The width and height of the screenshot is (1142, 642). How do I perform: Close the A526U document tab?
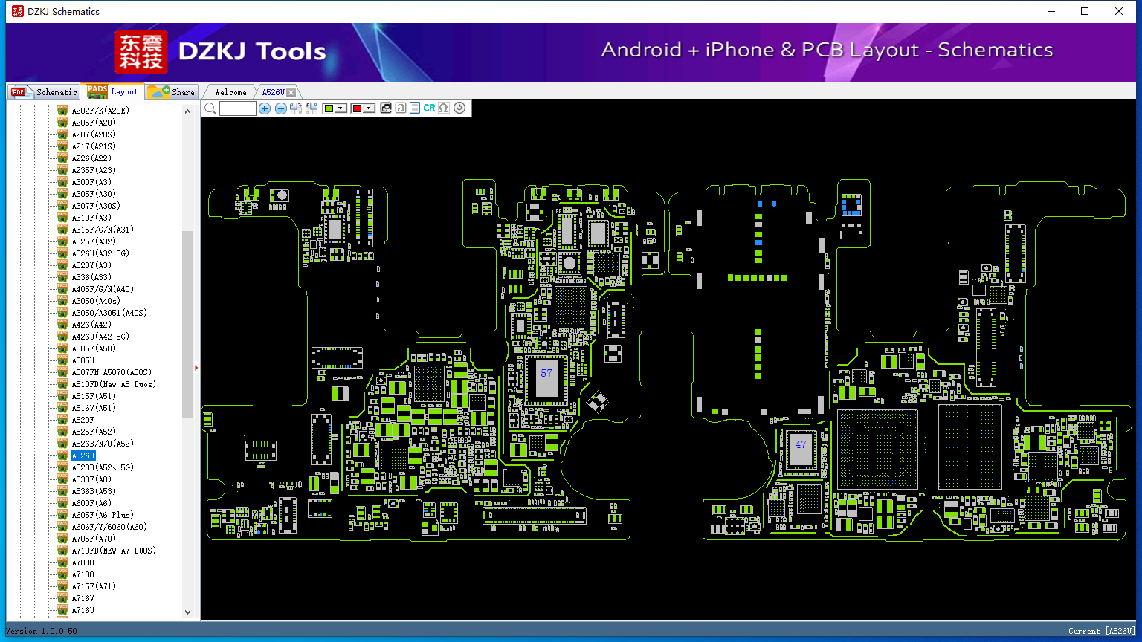click(291, 92)
